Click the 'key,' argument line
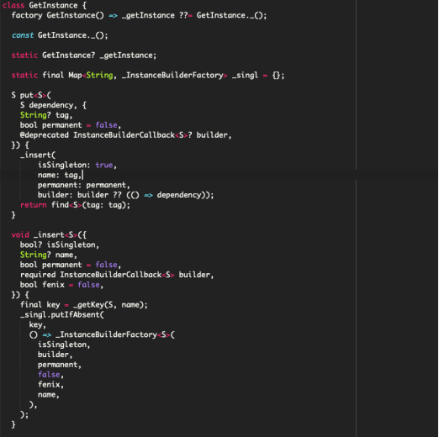This screenshot has height=437, width=439. (x=37, y=325)
